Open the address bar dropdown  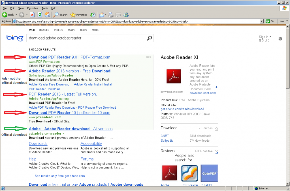click(261, 21)
